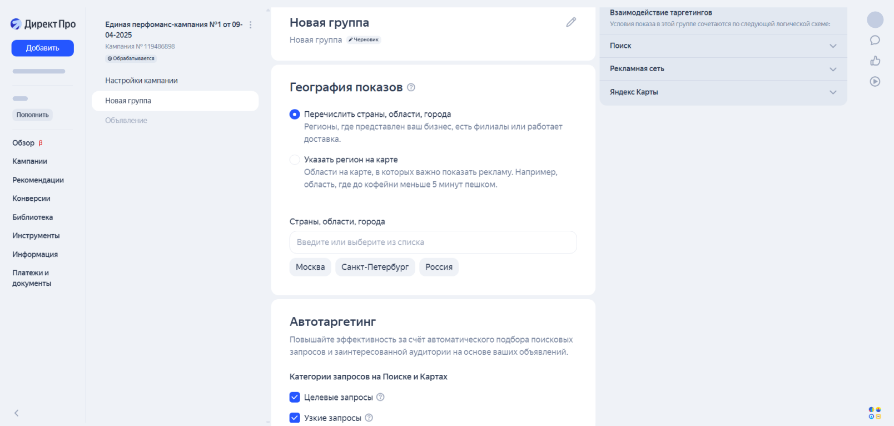Viewport: 894px width, 426px height.
Task: Expand the Яндекс Карты section
Action: tap(723, 92)
